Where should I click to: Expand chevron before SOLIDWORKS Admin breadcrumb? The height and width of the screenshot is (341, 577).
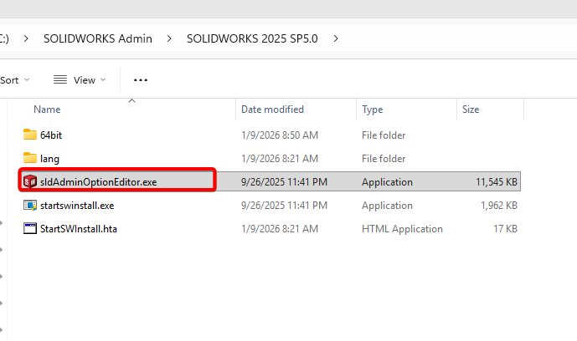[x=26, y=38]
